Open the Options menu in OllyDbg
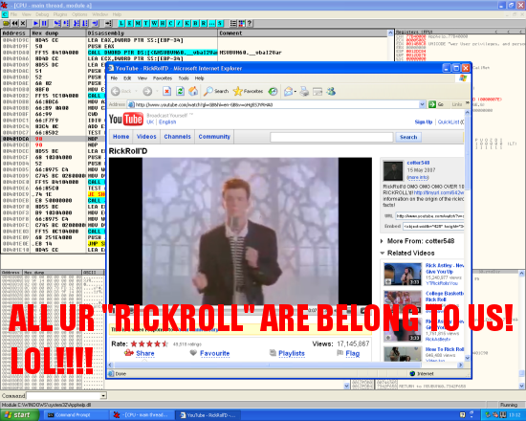This screenshot has height=421, width=526. (x=79, y=14)
